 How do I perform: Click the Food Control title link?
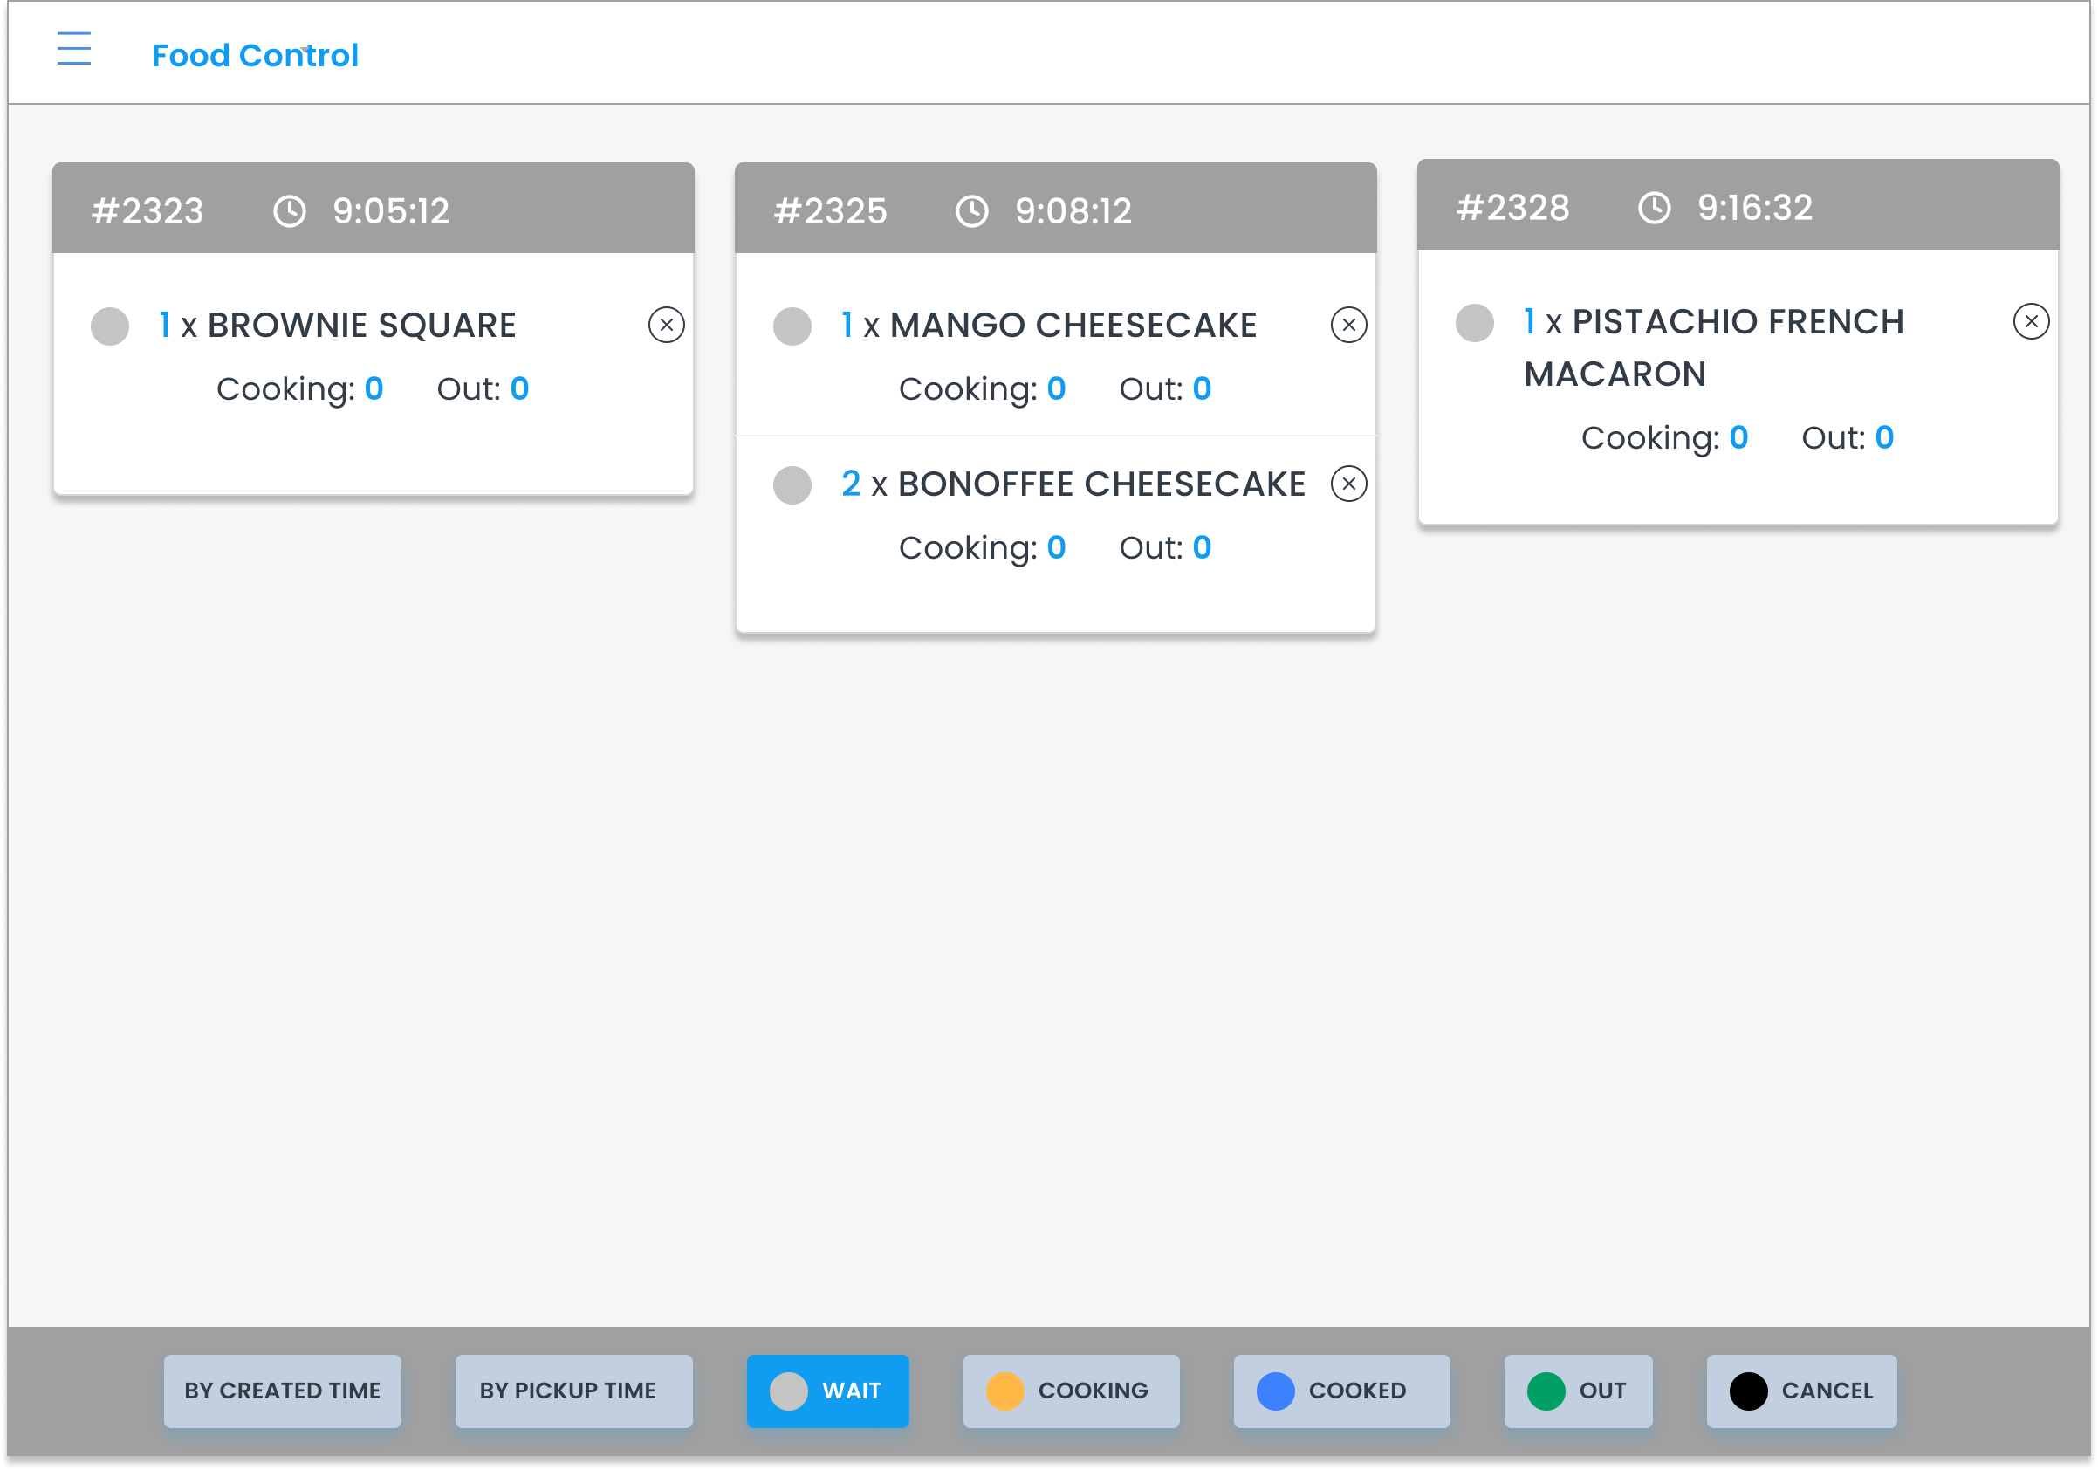(x=255, y=56)
